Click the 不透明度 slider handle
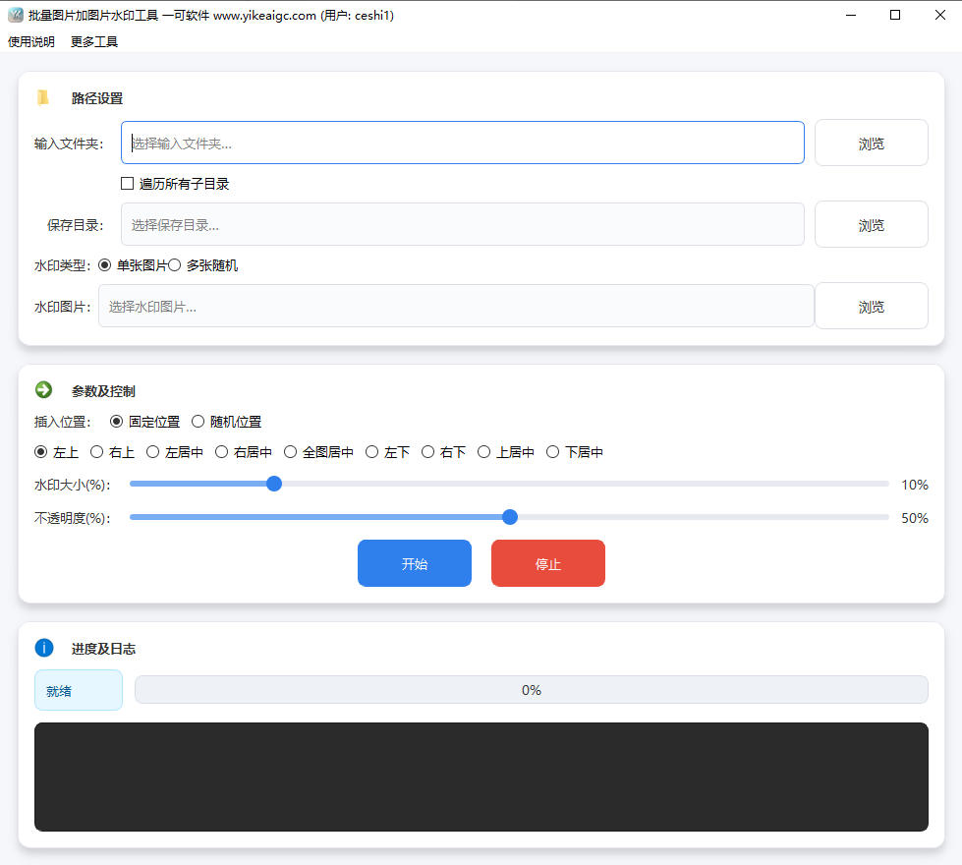The image size is (962, 865). [509, 517]
